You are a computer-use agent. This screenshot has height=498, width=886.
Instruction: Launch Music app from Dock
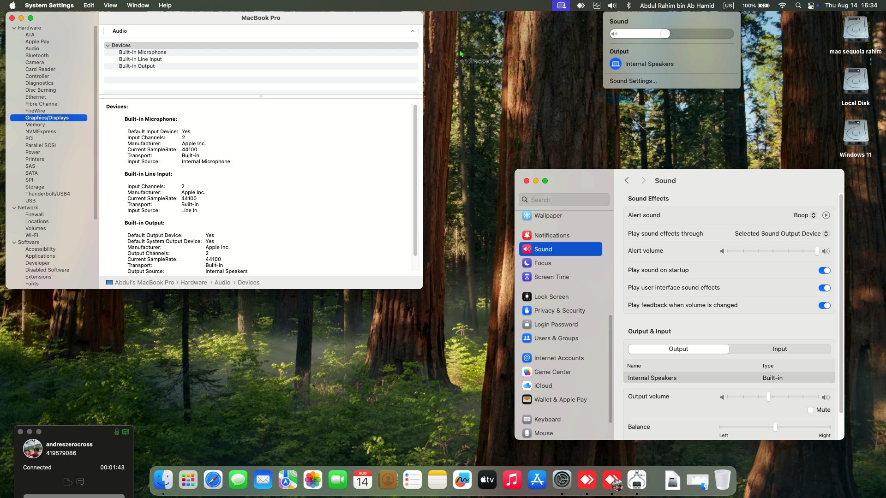click(512, 480)
